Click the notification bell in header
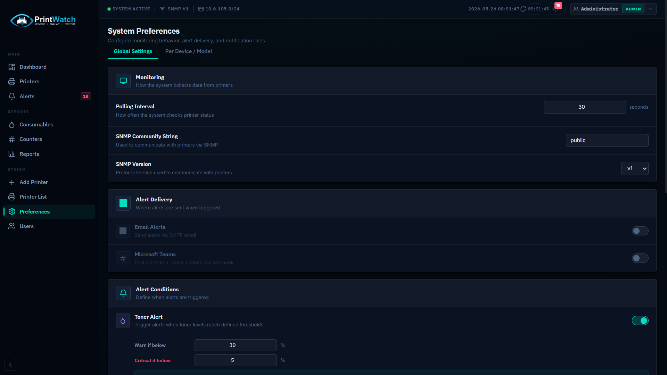The image size is (667, 375). 555,9
